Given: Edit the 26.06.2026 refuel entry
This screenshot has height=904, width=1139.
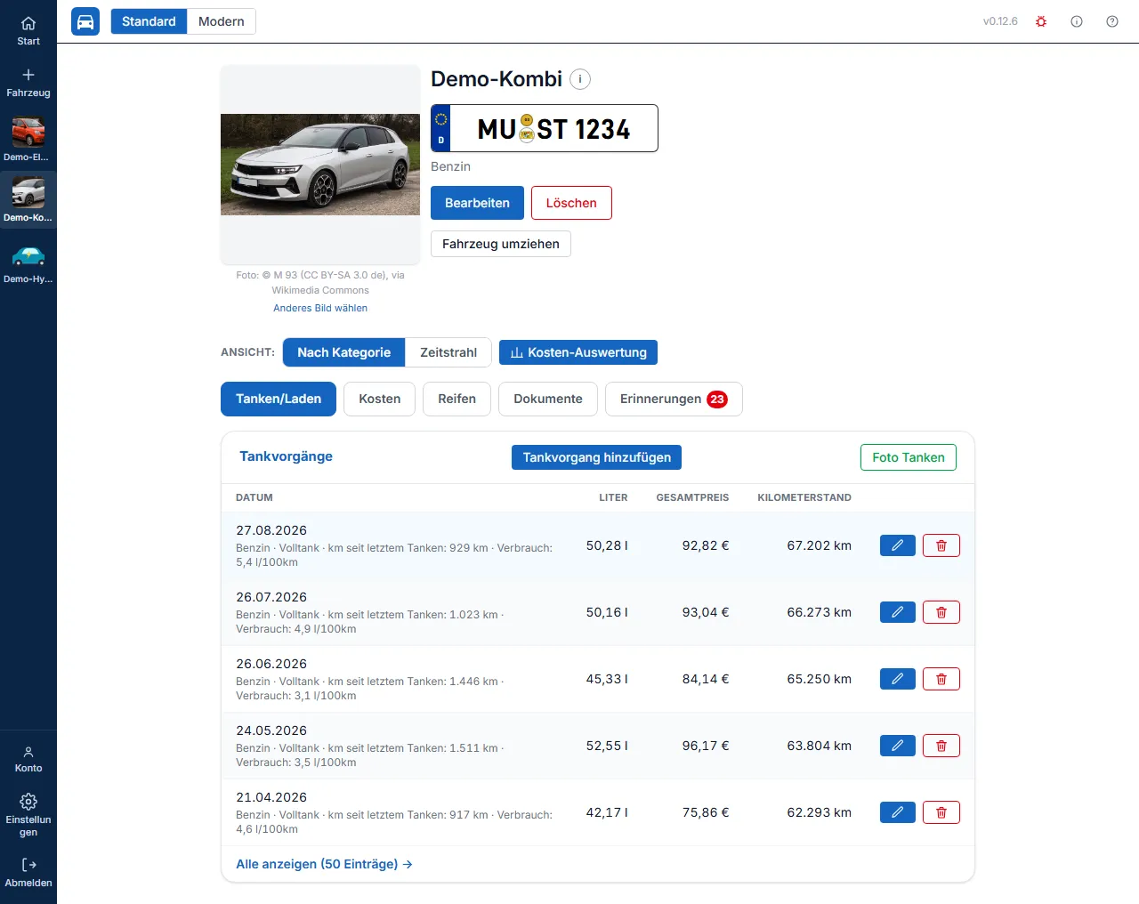Looking at the screenshot, I should (x=898, y=679).
